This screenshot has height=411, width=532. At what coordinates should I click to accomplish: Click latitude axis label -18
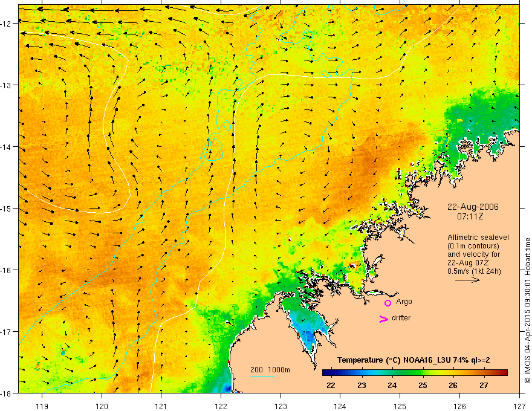coord(7,393)
